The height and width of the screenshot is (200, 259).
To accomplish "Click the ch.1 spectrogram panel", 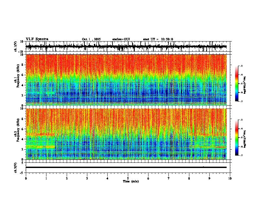I will [126, 80].
